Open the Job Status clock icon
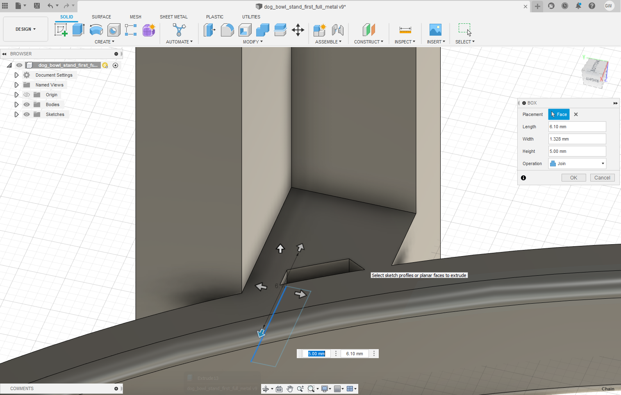Image resolution: width=621 pixels, height=395 pixels. pos(565,6)
